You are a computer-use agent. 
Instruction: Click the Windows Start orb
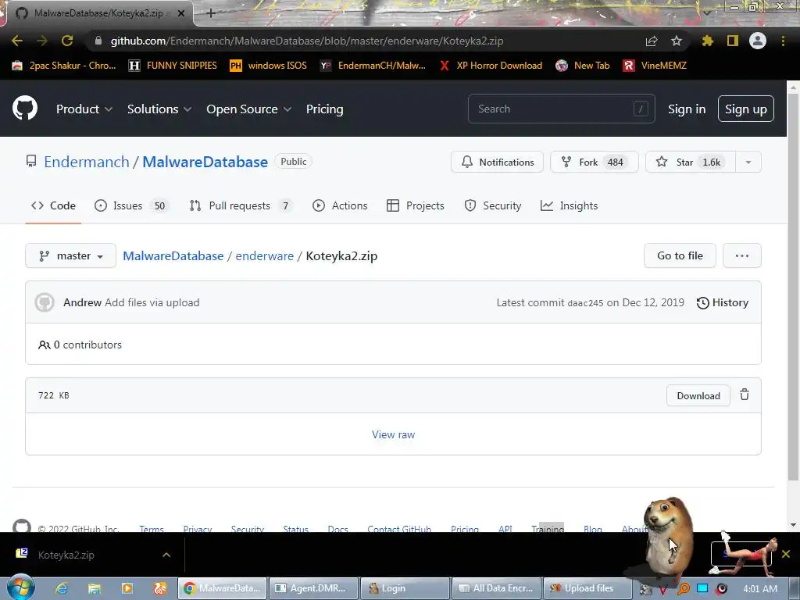click(20, 587)
